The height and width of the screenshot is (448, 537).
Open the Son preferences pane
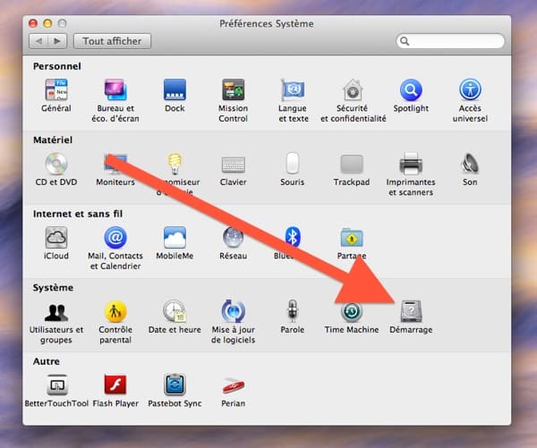470,164
